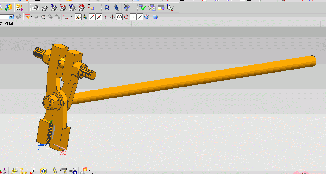Click the yellow hexagon with blue diamond icon
Screen dimensions: 326x174
pos(43,171)
